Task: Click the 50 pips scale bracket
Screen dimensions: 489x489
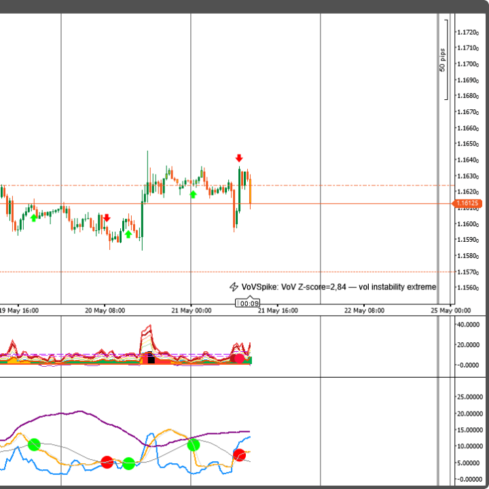Action: [444, 60]
